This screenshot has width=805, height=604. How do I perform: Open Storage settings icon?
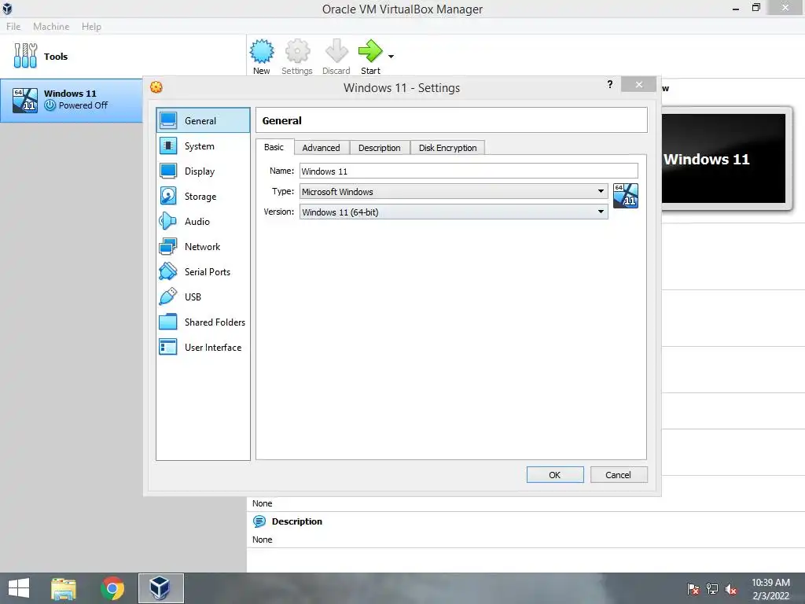click(168, 196)
